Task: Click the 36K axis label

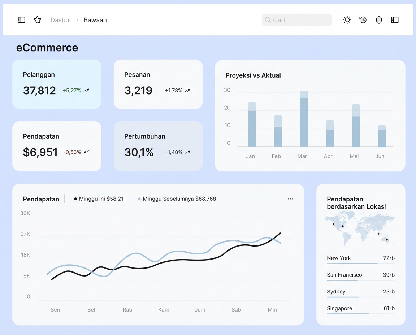Action: (x=25, y=213)
